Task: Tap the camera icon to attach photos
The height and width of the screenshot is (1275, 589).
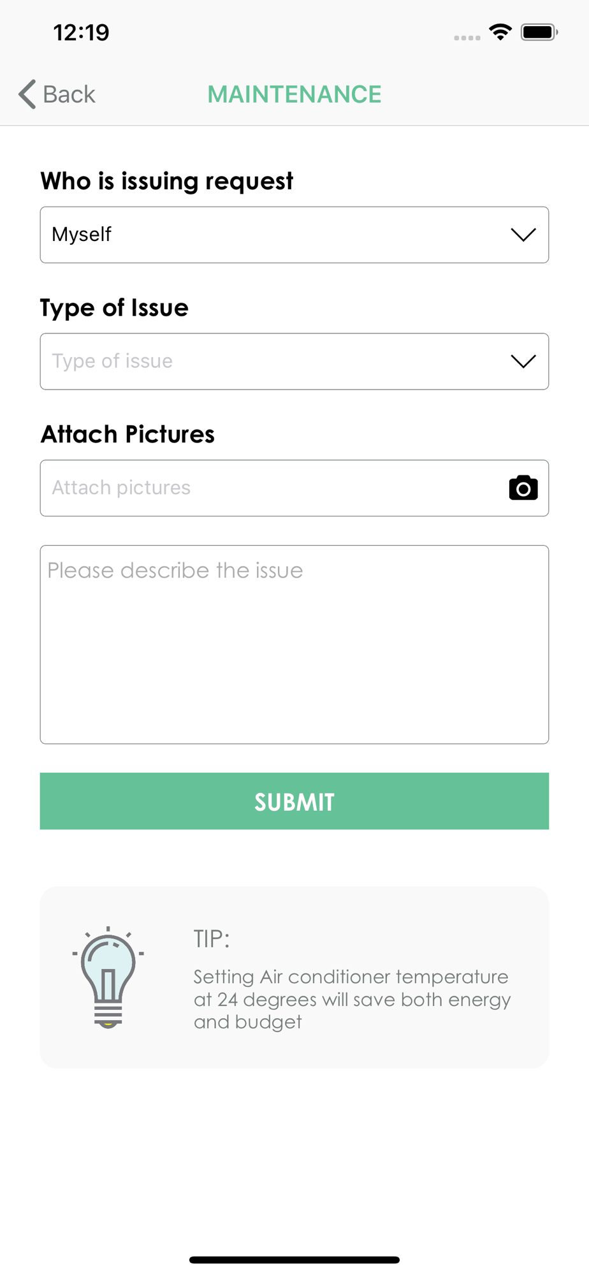Action: coord(523,488)
